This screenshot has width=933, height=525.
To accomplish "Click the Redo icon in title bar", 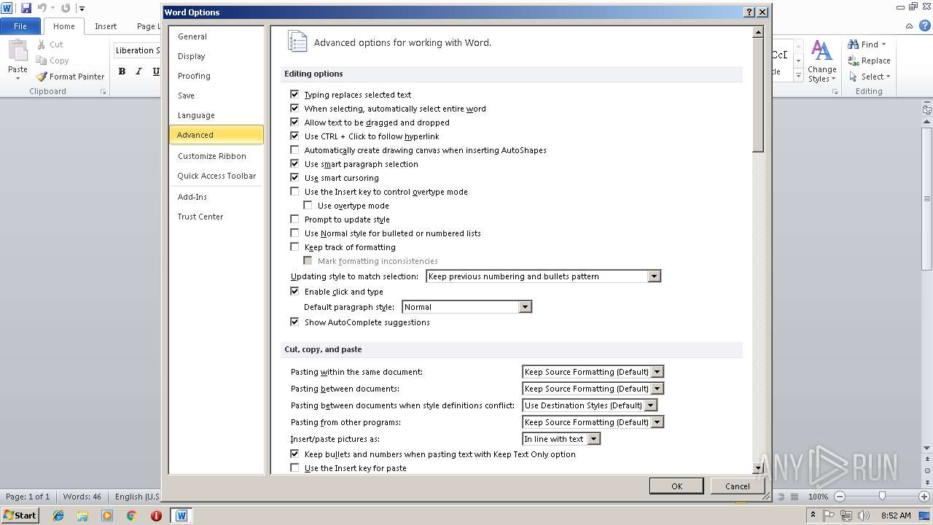I will pos(66,8).
